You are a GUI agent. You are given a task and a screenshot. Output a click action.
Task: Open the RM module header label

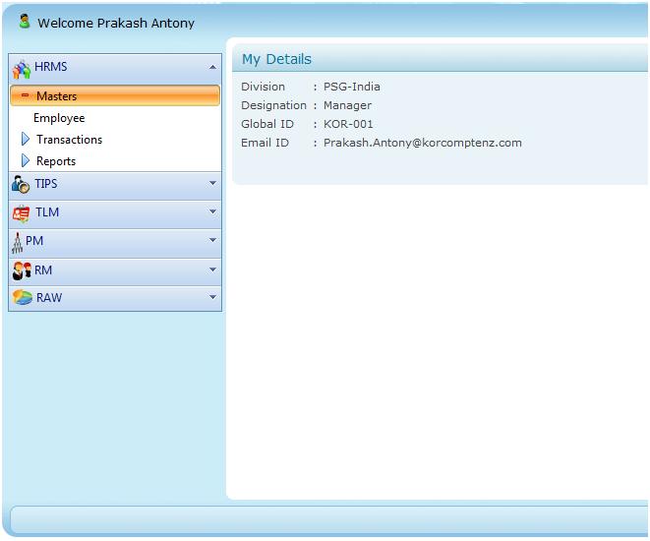[43, 270]
